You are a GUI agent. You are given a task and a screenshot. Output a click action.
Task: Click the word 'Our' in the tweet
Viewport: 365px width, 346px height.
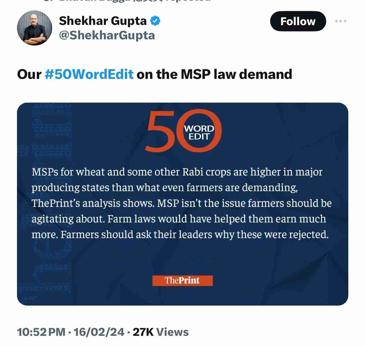tap(29, 74)
